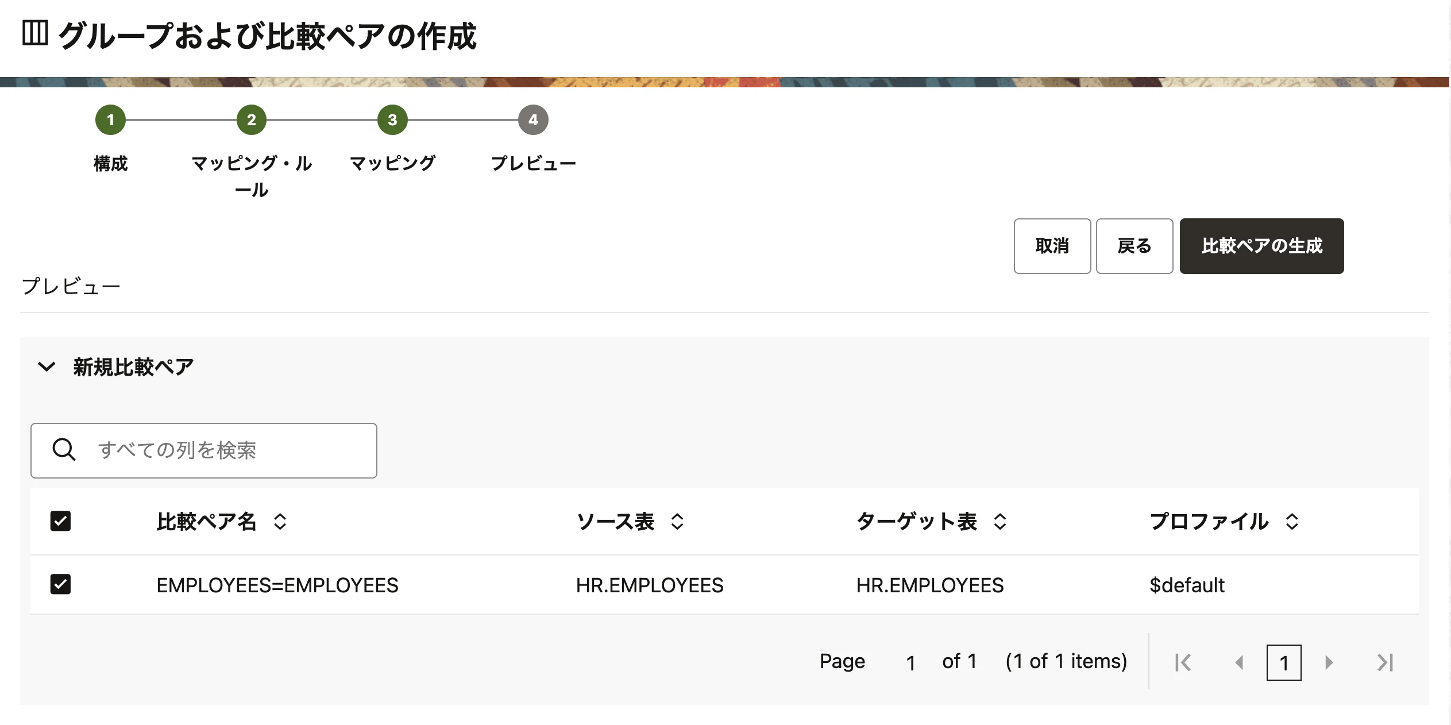This screenshot has width=1451, height=725.
Task: Toggle the select-all header checkbox
Action: click(x=60, y=521)
